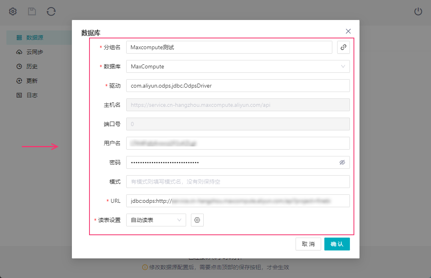Click the 数据源 sidebar icon
The width and height of the screenshot is (431, 278).
(19, 38)
